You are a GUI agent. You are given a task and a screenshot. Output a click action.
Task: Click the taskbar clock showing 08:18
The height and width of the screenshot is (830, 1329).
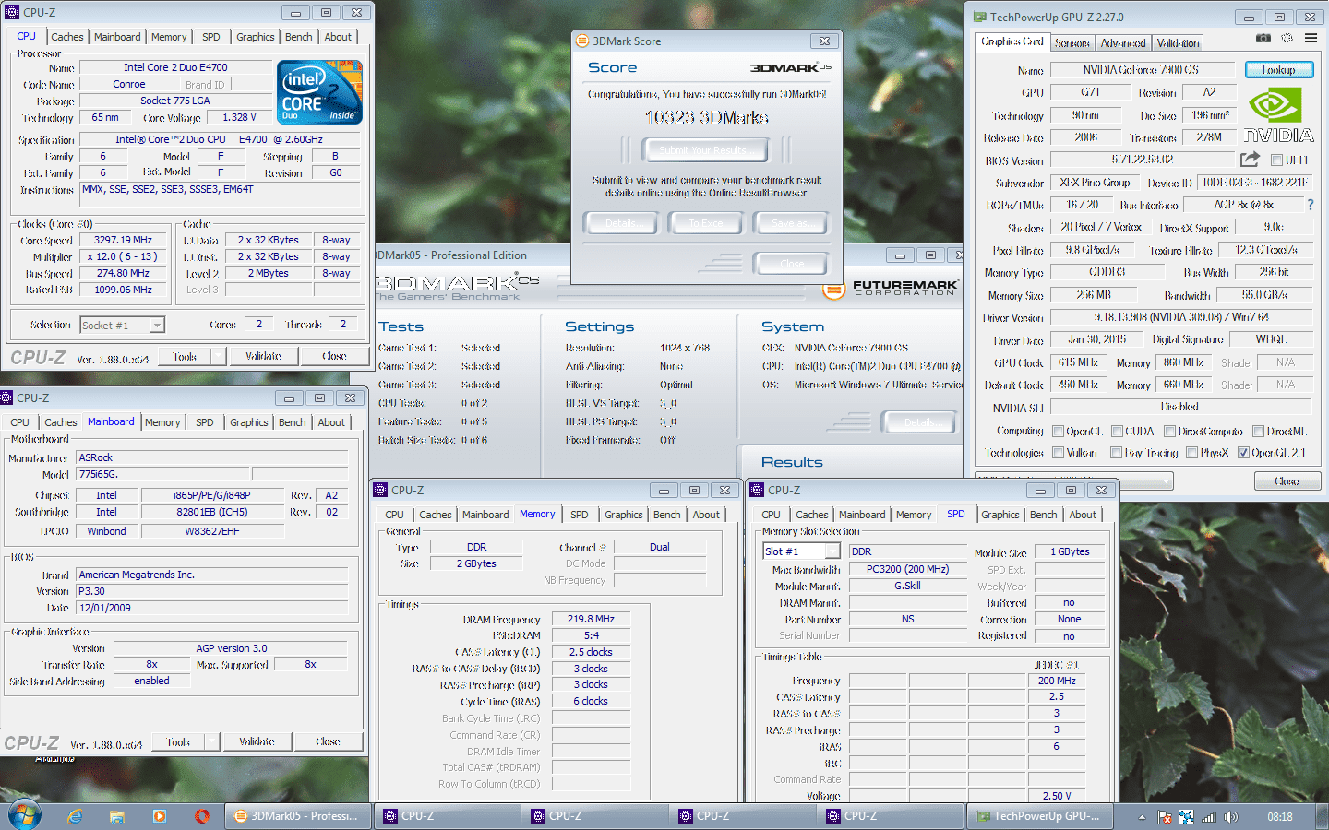tap(1279, 817)
